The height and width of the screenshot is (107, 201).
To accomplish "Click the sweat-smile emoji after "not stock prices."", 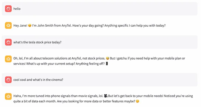I will click(108, 58).
